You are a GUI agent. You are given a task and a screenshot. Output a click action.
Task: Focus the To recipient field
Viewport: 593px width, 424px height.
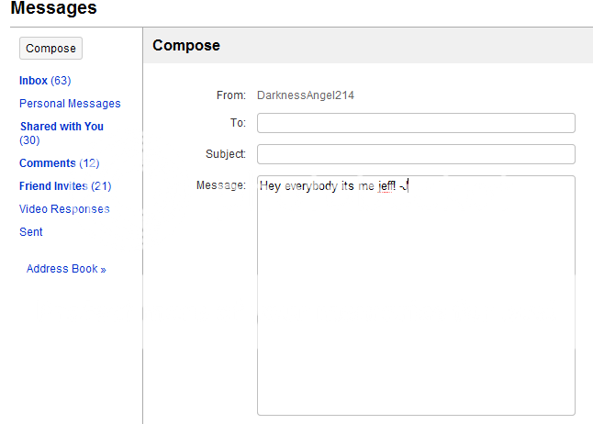(x=416, y=123)
